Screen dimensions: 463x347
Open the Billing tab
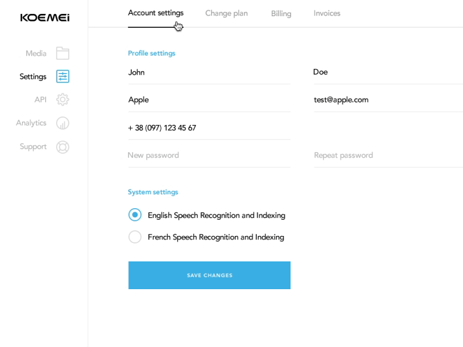coord(280,13)
